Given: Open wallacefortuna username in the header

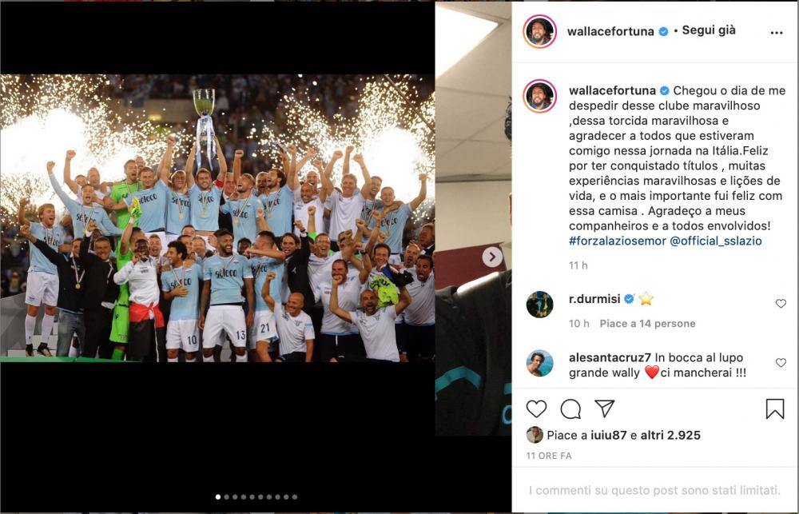Looking at the screenshot, I should tap(610, 32).
